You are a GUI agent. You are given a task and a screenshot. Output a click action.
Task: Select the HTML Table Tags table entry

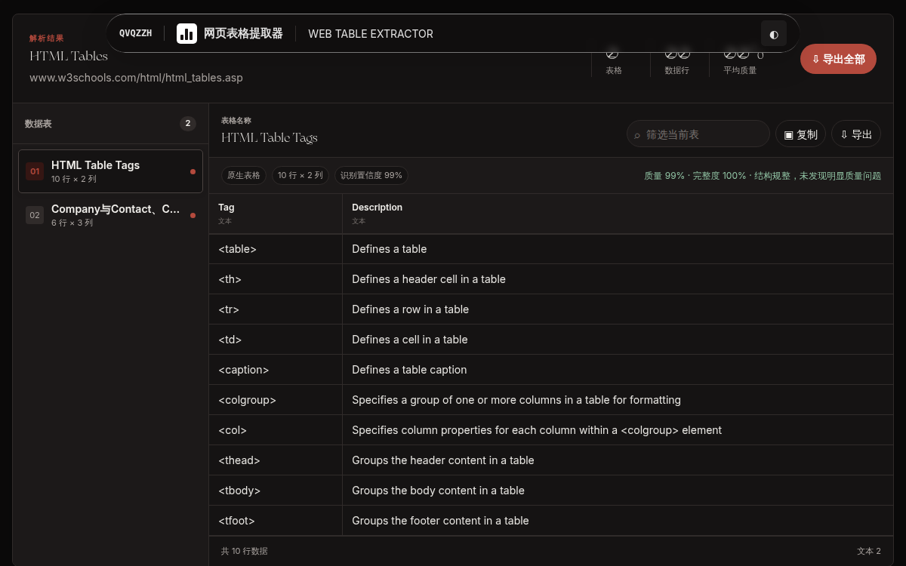[x=110, y=171]
